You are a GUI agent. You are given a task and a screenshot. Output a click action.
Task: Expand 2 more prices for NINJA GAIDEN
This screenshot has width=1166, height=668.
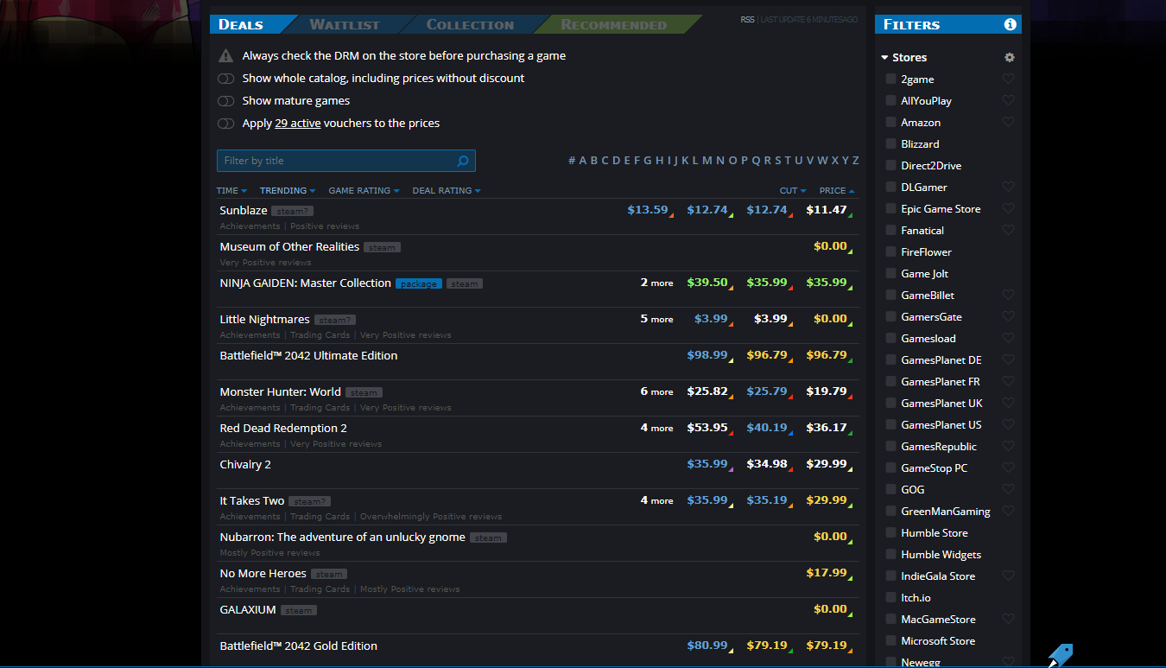pyautogui.click(x=656, y=283)
